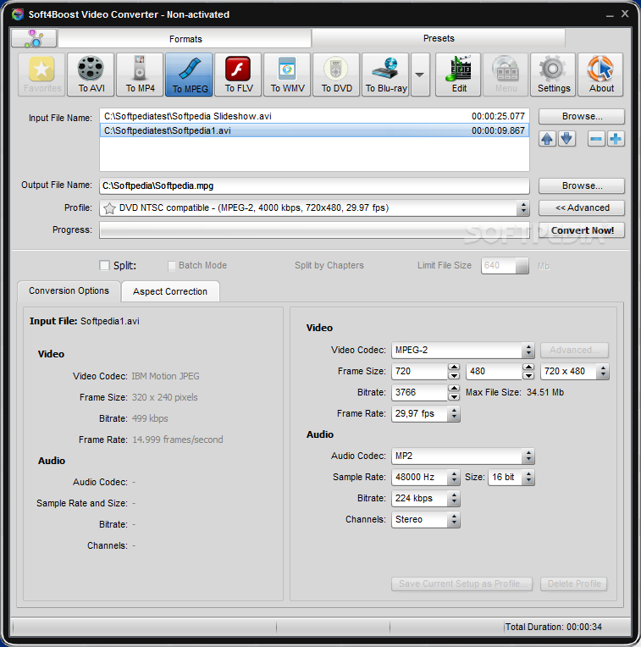This screenshot has height=647, width=641.
Task: Click the app icon in title bar
Action: [18, 14]
